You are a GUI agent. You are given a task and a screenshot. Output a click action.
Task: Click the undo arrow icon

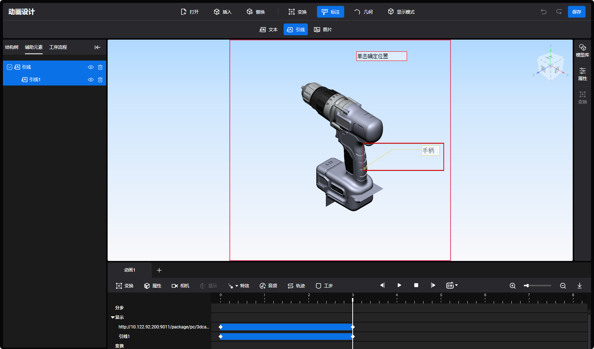pos(544,12)
